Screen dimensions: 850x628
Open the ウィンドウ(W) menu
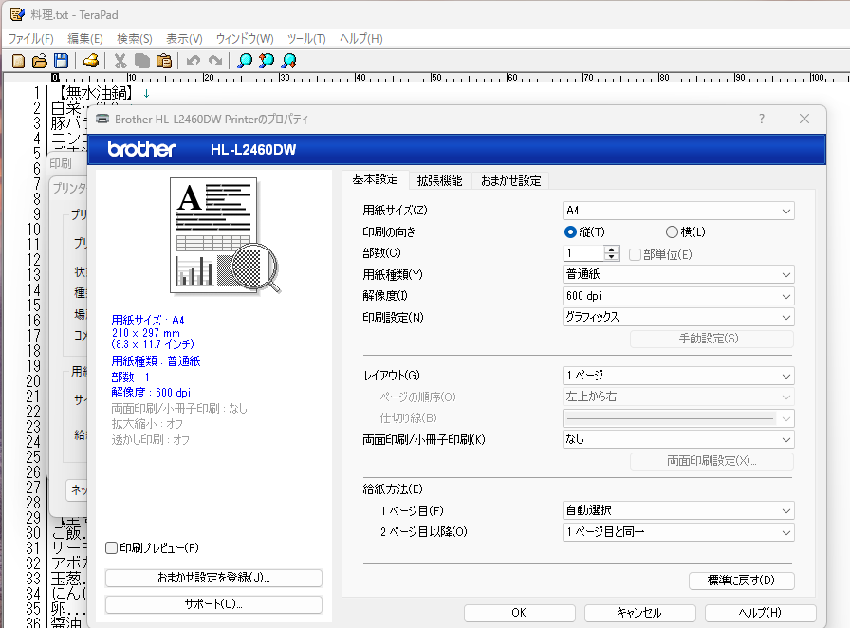pos(245,39)
